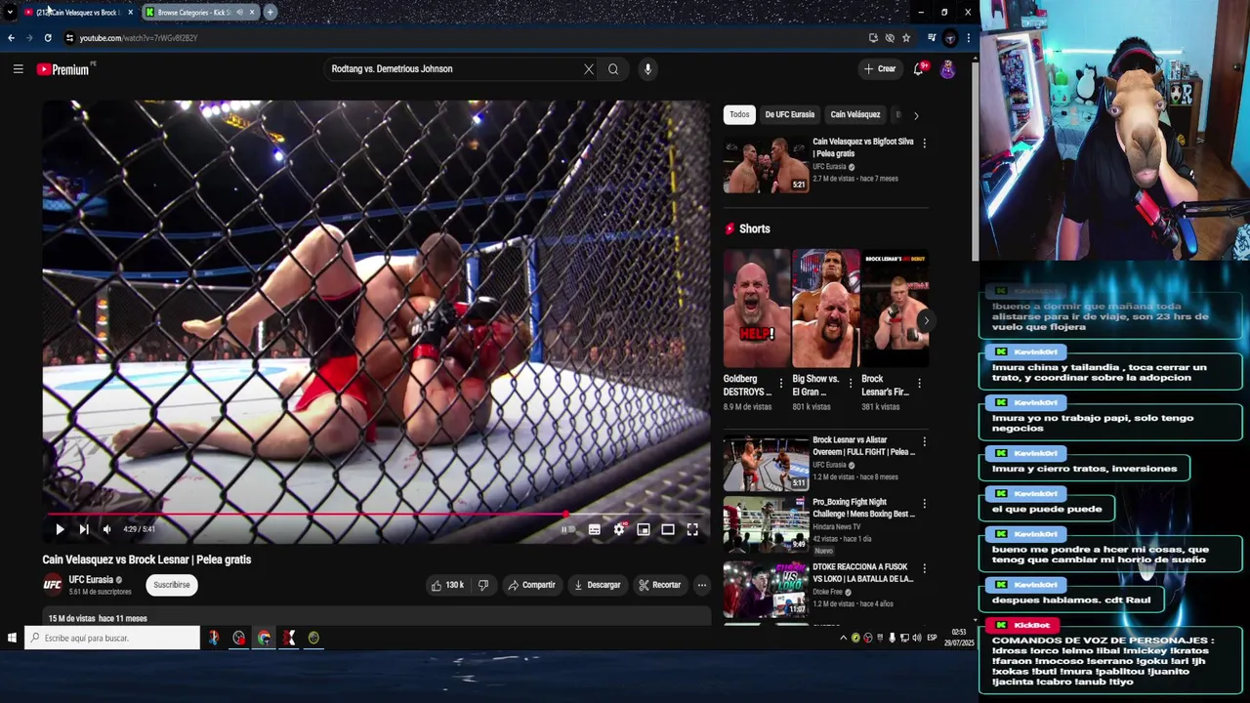Image resolution: width=1250 pixels, height=703 pixels.
Task: Open a new browser tab
Action: coord(270,12)
